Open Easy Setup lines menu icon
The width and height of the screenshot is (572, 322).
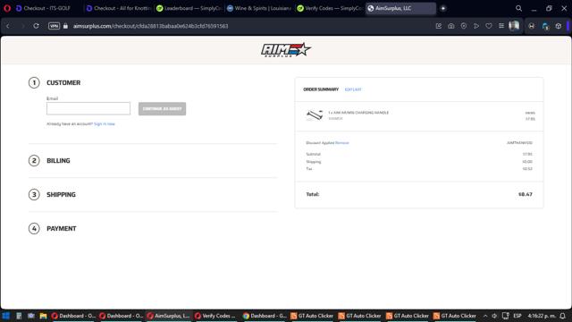[501, 26]
